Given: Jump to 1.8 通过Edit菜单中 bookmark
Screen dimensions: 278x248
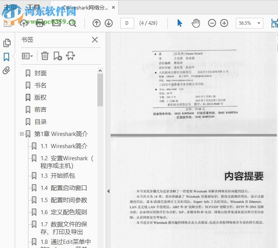Looking at the screenshot, I should click(66, 243).
